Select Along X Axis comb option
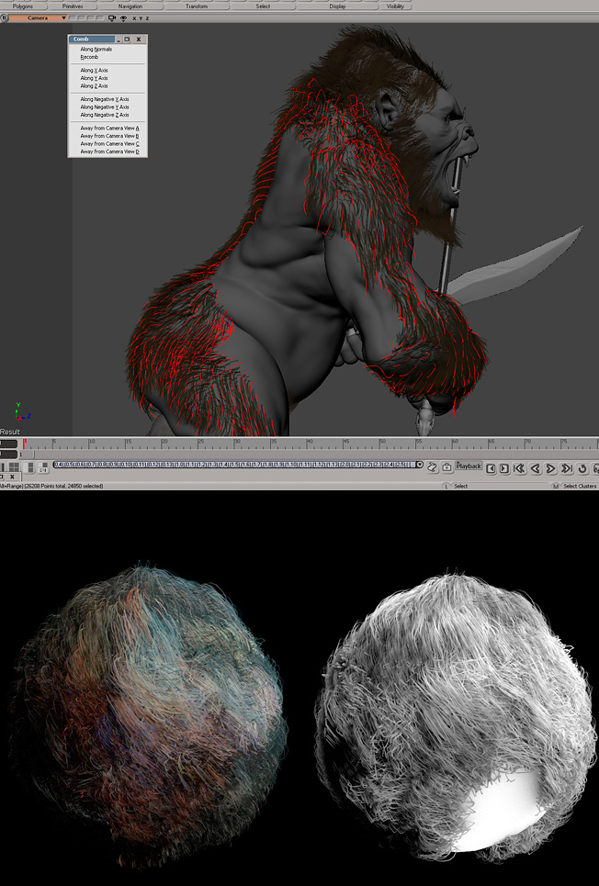Screen dimensions: 599x886 tap(94, 71)
